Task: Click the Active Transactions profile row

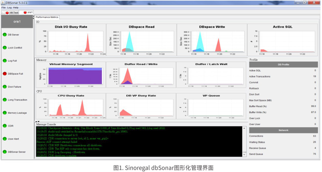Action: (283, 76)
